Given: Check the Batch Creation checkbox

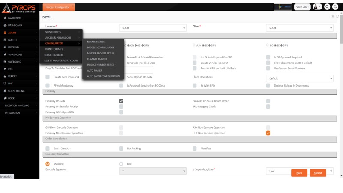Looking at the screenshot, I should [x=48, y=148].
